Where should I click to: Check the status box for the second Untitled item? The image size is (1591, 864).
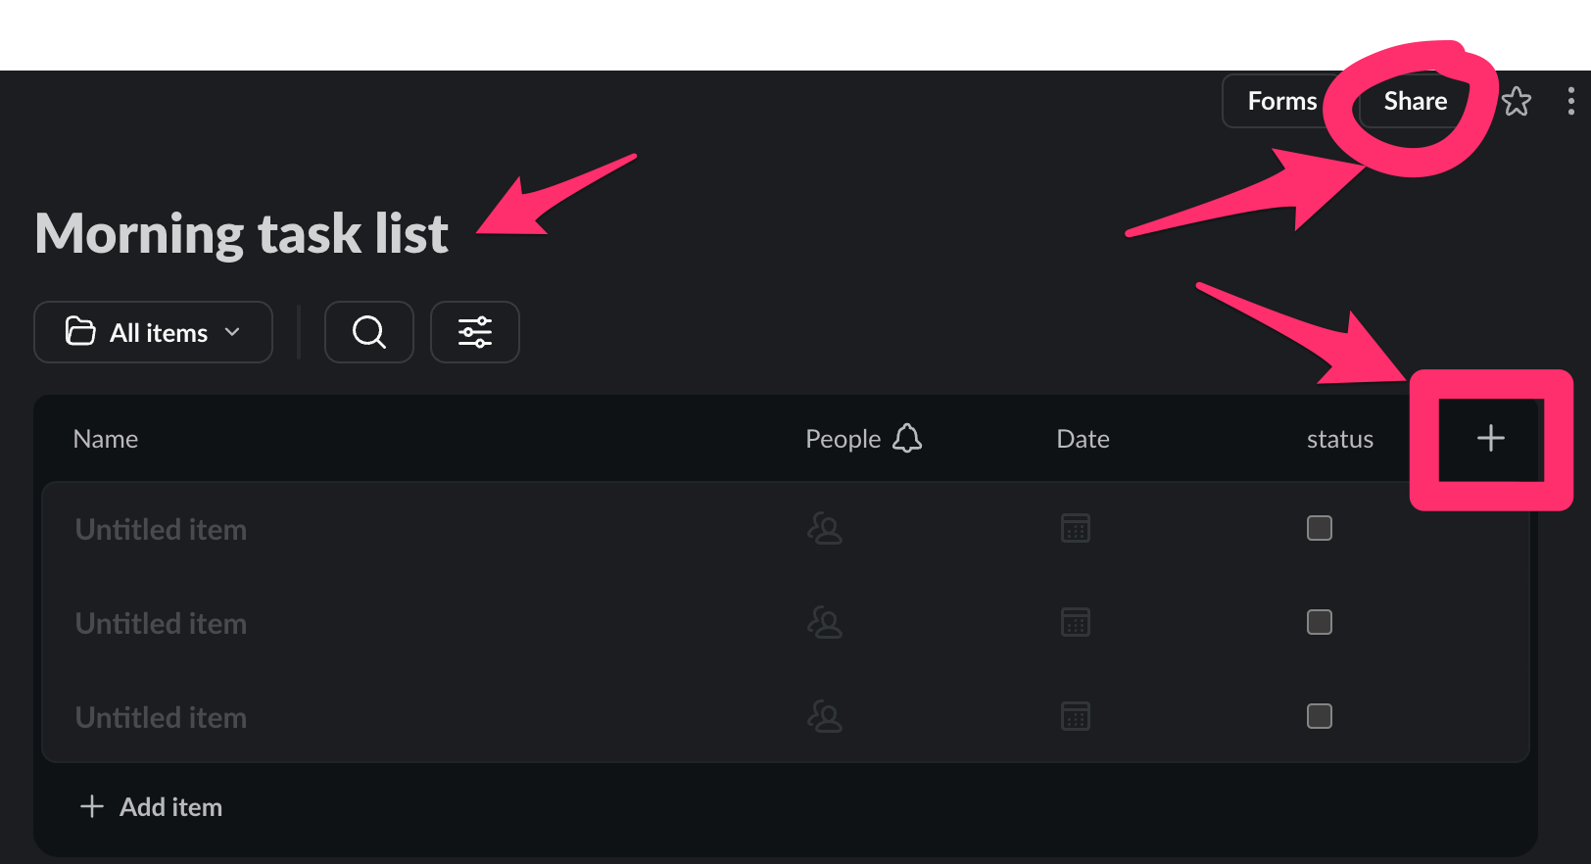[x=1319, y=622]
